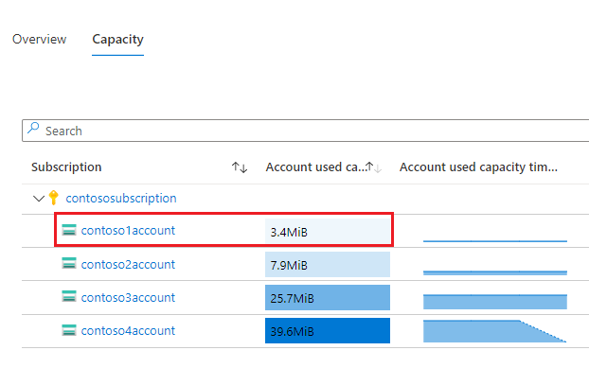The height and width of the screenshot is (368, 589).
Task: Open the contososubscription link
Action: tap(121, 198)
